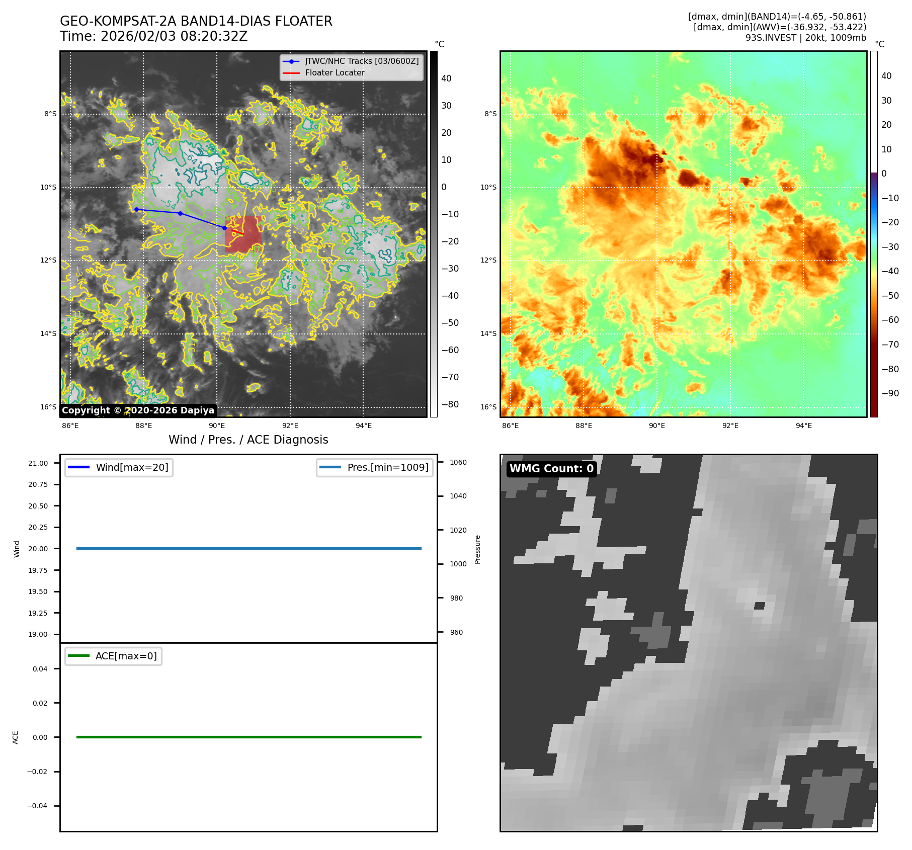Click the Time 2026/02/03 08:20:32Z text
This screenshot has height=850, width=912.
pyautogui.click(x=153, y=36)
